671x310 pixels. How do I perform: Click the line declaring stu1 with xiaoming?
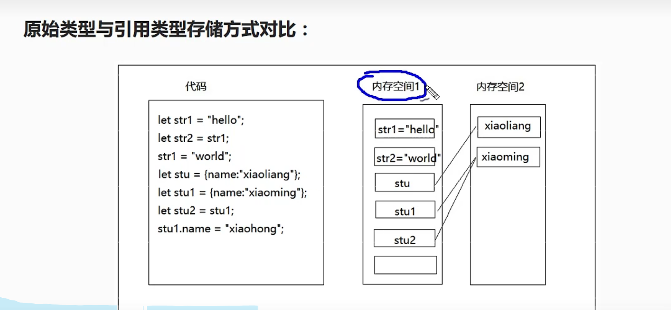(232, 192)
